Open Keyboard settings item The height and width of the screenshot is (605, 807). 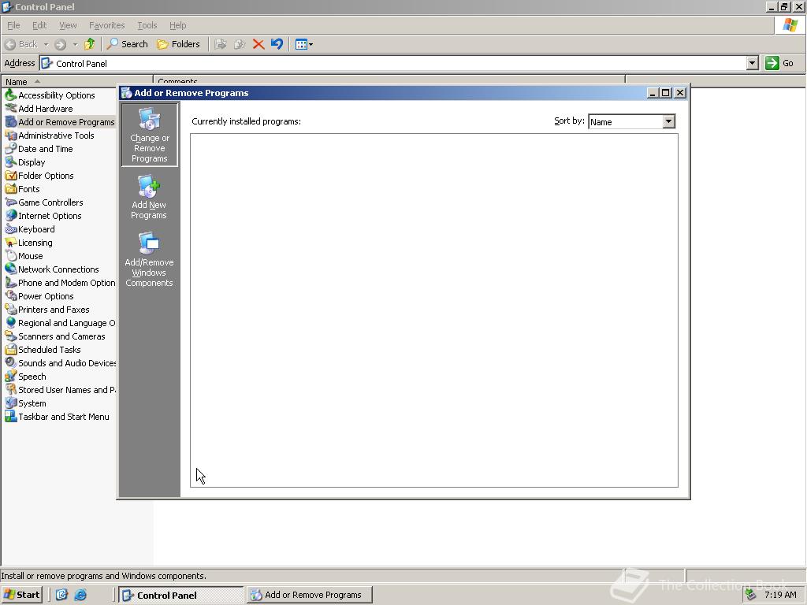pos(30,229)
